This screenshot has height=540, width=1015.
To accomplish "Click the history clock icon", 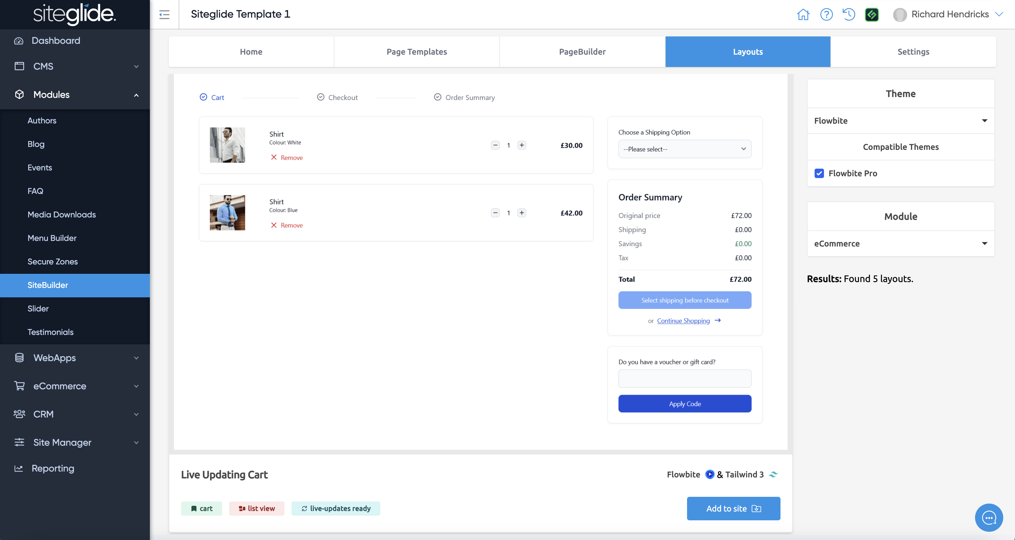I will pyautogui.click(x=849, y=15).
